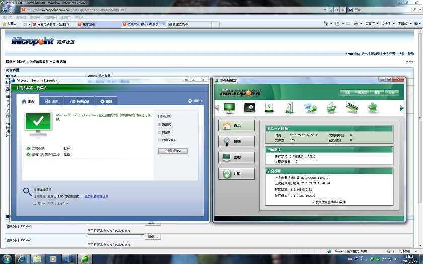
Task: Click the memory chip icon in Micropoint toolbar
Action: point(352,108)
